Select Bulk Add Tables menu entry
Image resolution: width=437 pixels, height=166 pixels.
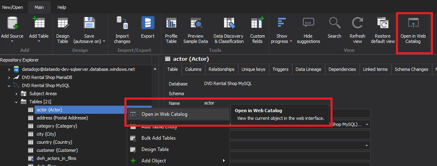click(x=158, y=138)
